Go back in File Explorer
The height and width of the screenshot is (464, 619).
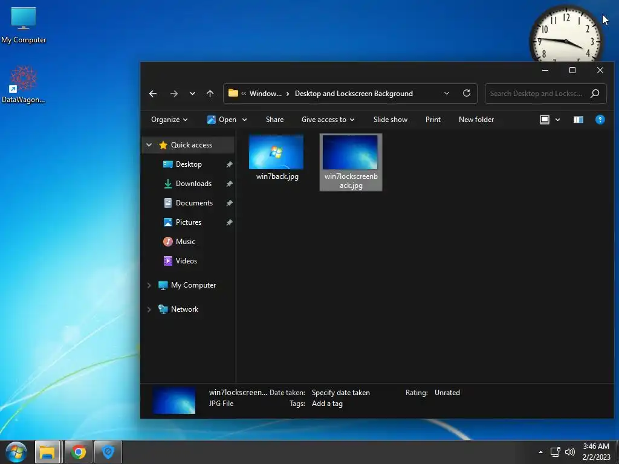click(x=153, y=94)
